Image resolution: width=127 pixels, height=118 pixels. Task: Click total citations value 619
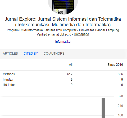[70, 74]
